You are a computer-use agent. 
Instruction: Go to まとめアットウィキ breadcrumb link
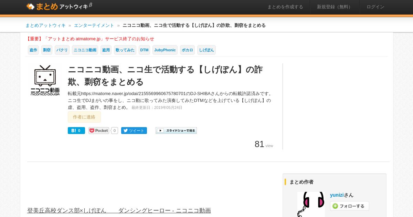45,25
